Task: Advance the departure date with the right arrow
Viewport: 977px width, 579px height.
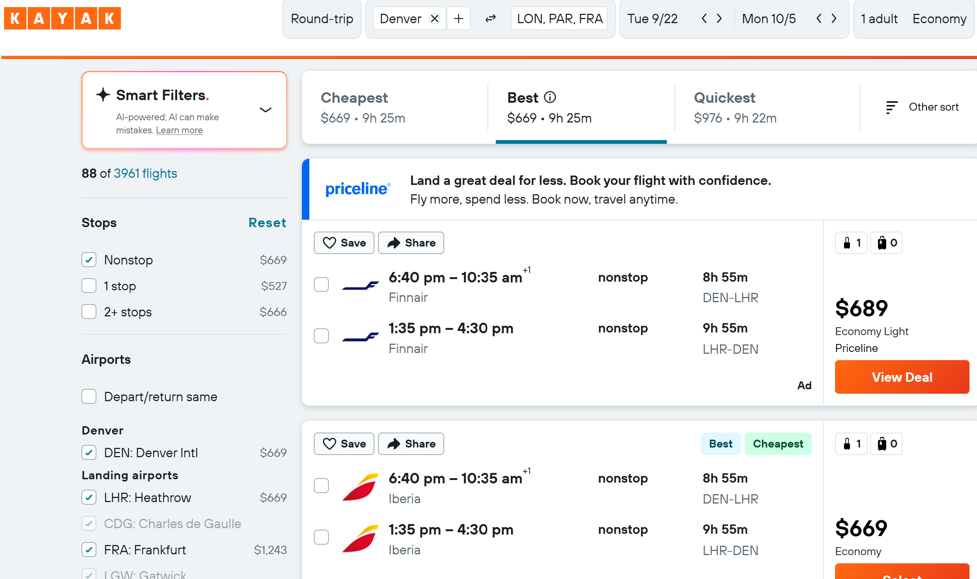Action: click(719, 18)
